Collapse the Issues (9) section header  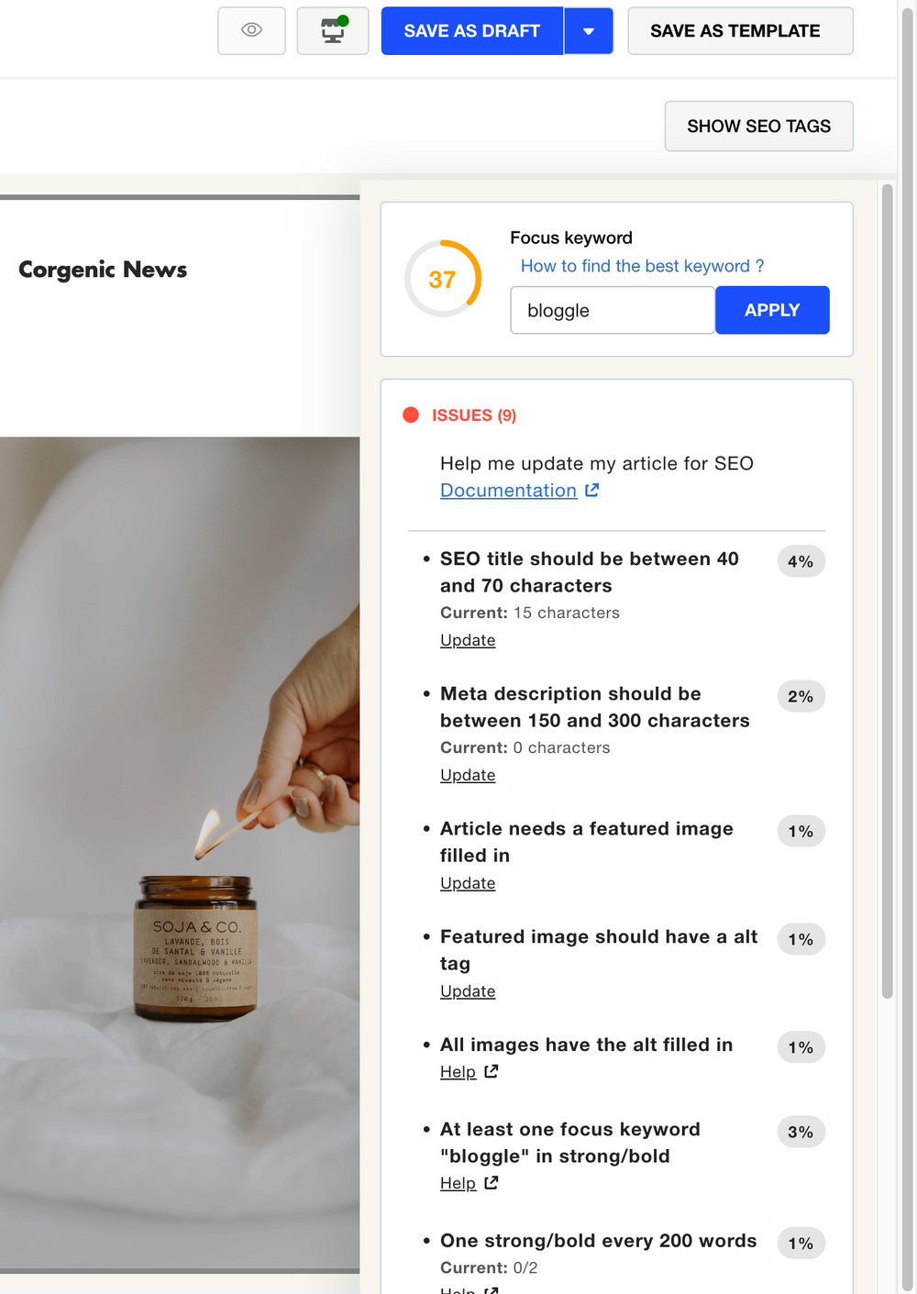[474, 415]
